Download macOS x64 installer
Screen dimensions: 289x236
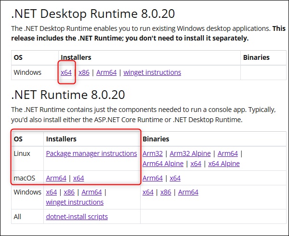click(x=79, y=178)
